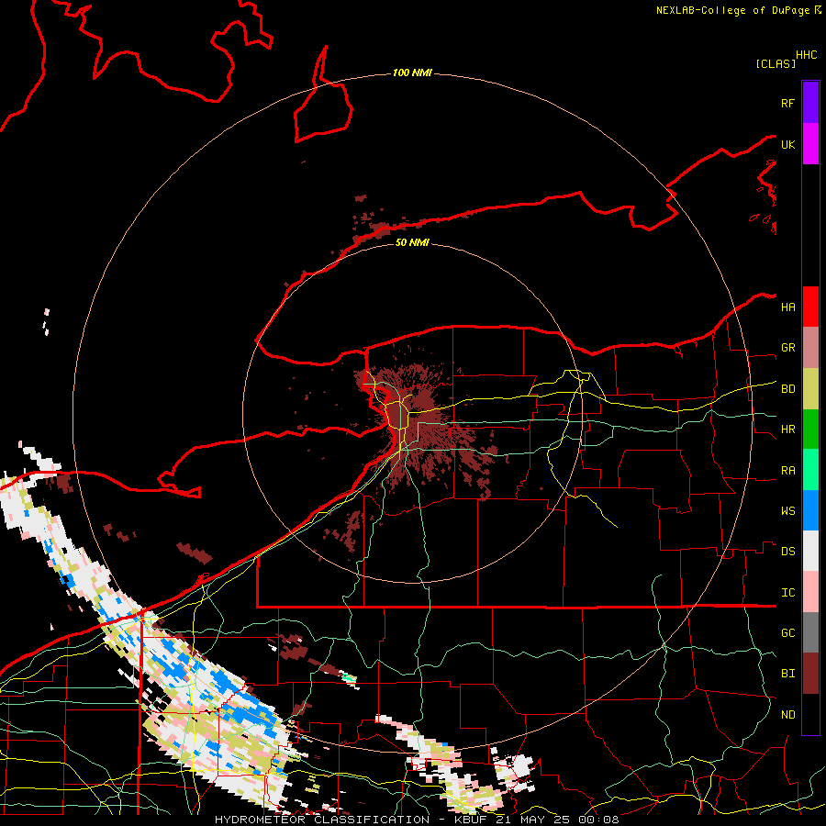Click the ND legend label

click(x=787, y=715)
